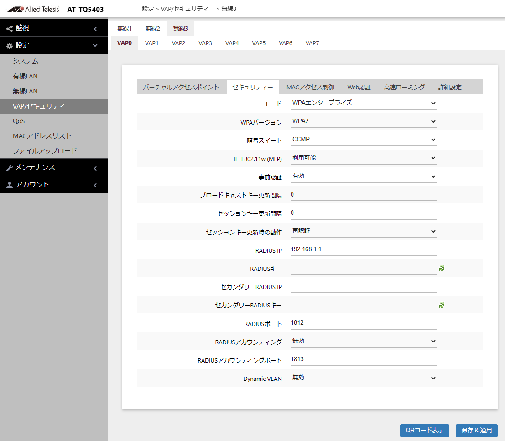The height and width of the screenshot is (441, 505).
Task: Click the 保存 & 適用 button
Action: (476, 431)
